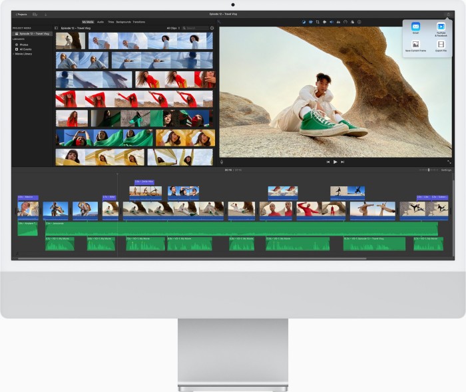This screenshot has height=392, width=466.
Task: Open the Volume adjustment tool
Action: tap(331, 21)
